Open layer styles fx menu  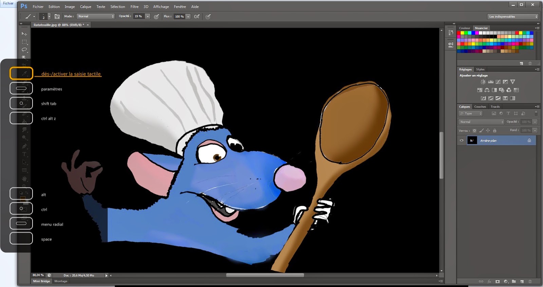[x=489, y=281]
